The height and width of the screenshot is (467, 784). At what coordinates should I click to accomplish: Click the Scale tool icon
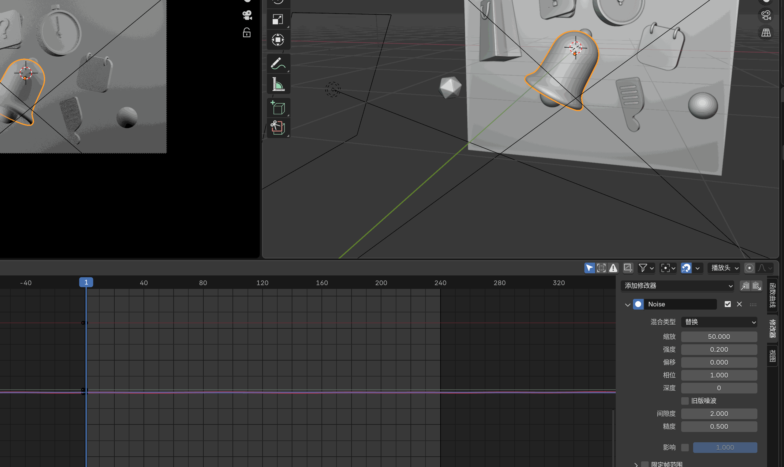click(x=278, y=19)
